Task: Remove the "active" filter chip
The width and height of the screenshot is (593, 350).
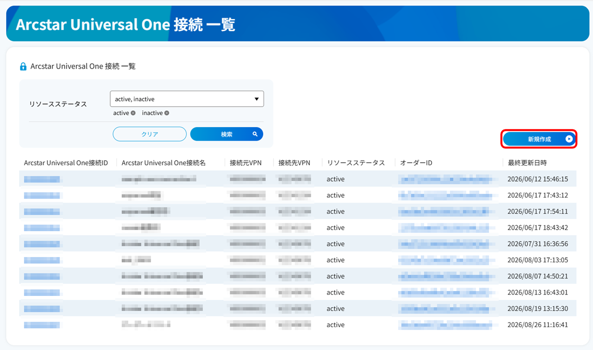Action: tap(133, 113)
